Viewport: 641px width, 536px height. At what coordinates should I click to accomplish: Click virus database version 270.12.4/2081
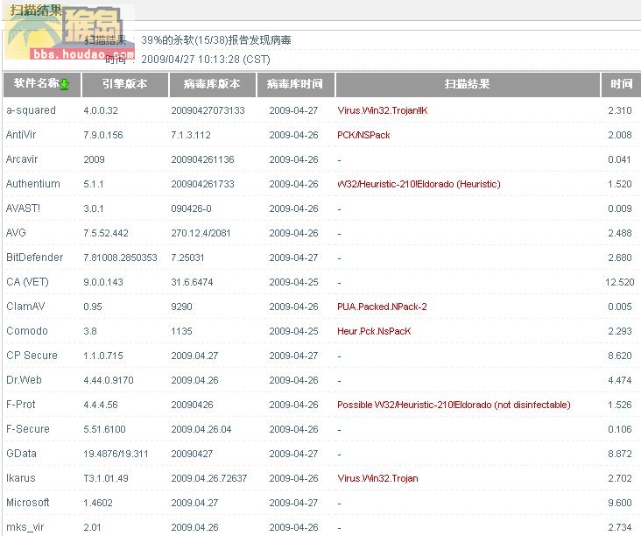pos(201,234)
